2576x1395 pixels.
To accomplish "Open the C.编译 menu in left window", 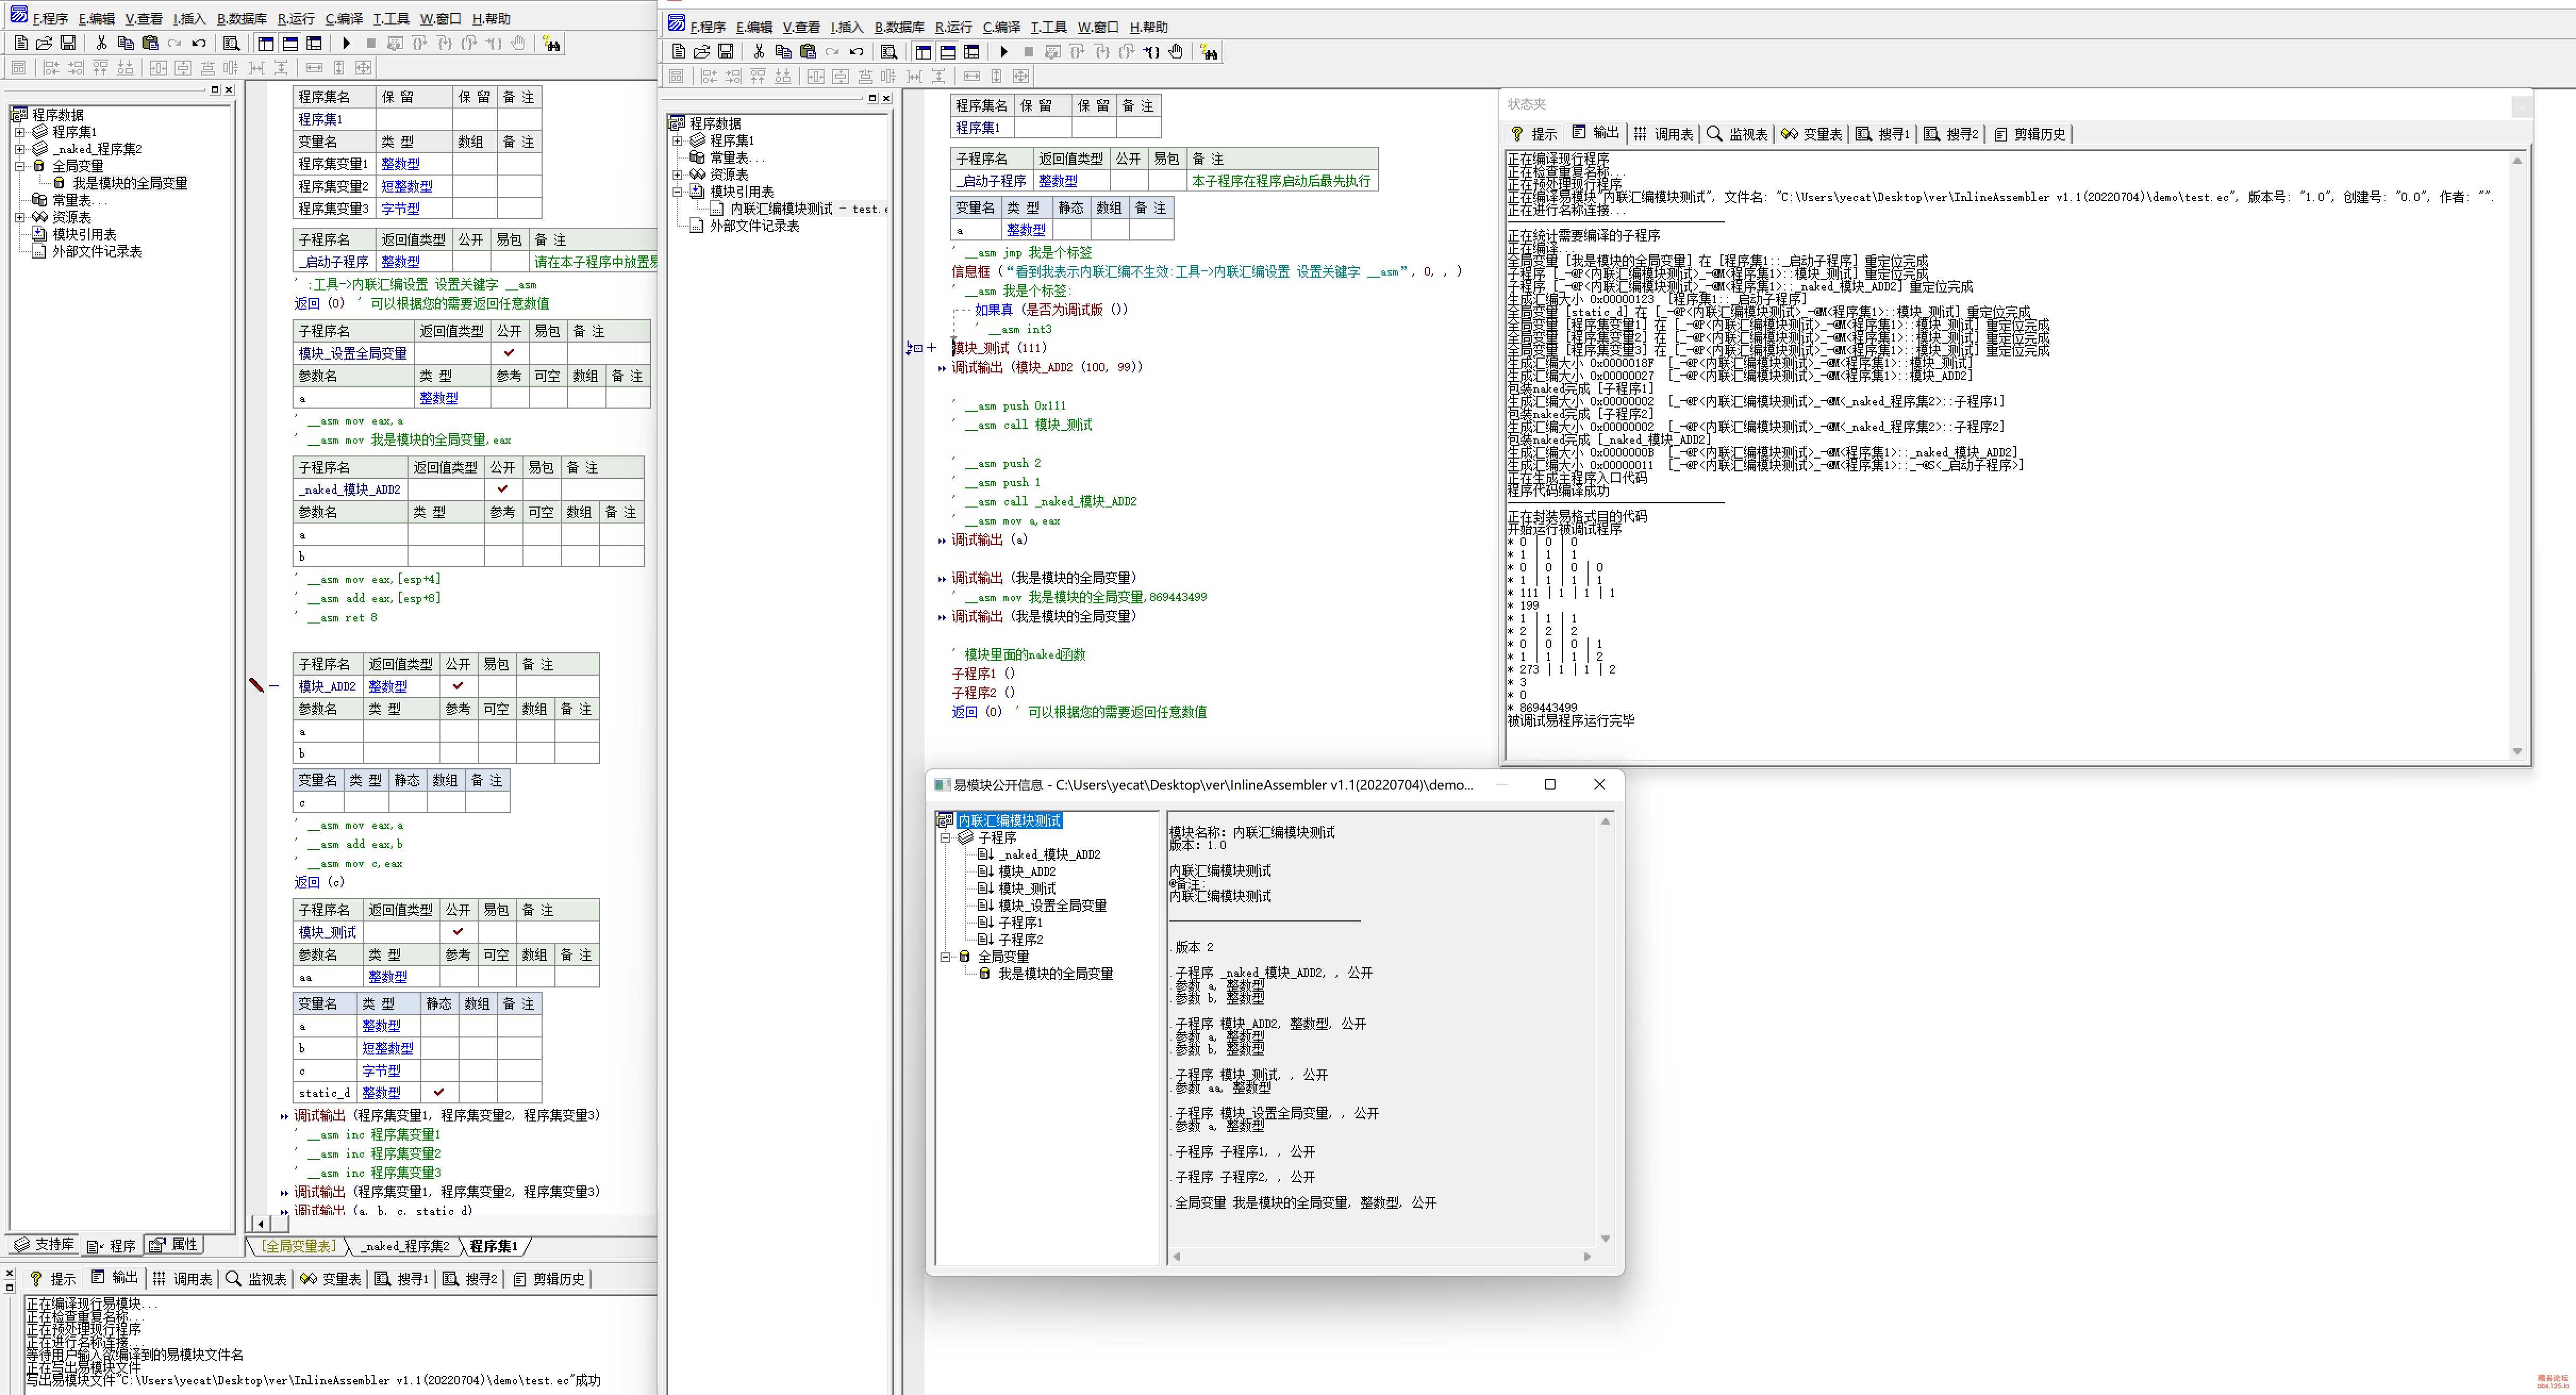I will (x=344, y=18).
